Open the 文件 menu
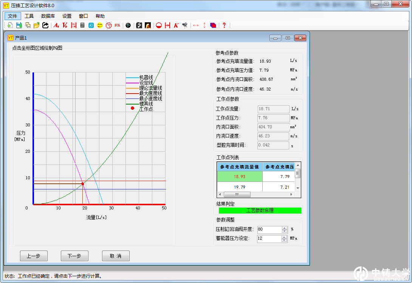Viewport: 412px width, 283px height. pos(13,16)
